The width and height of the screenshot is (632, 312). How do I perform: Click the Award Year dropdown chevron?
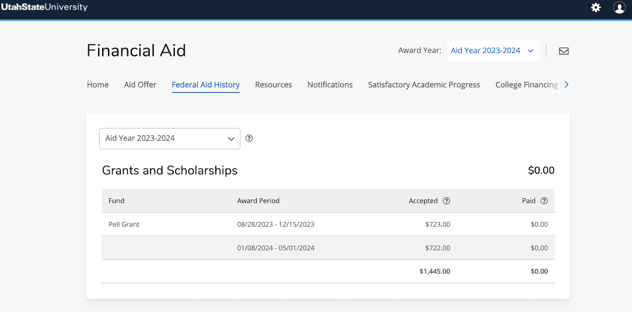pos(531,50)
